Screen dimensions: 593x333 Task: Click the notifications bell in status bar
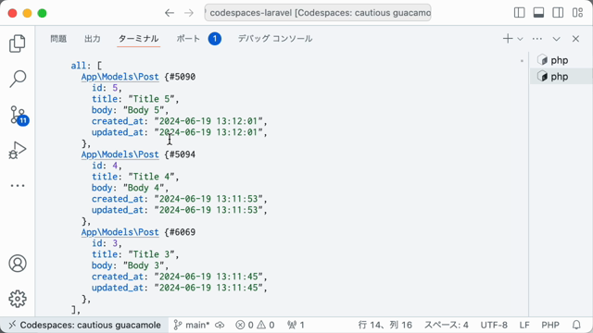[576, 325]
